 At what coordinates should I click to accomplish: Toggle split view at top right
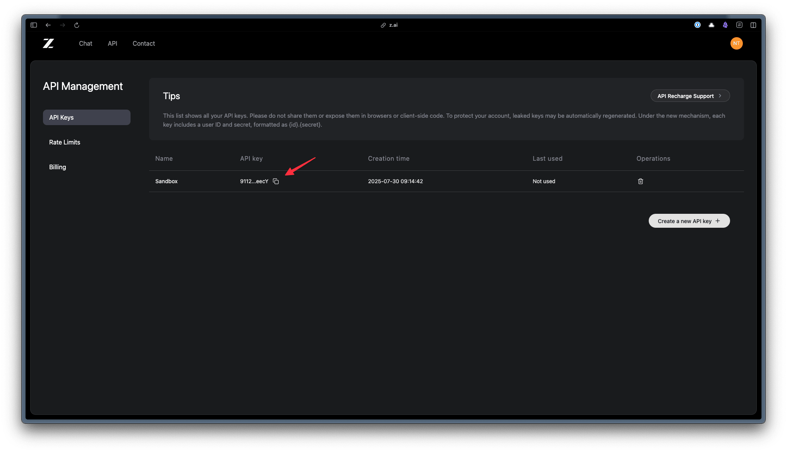pos(753,25)
